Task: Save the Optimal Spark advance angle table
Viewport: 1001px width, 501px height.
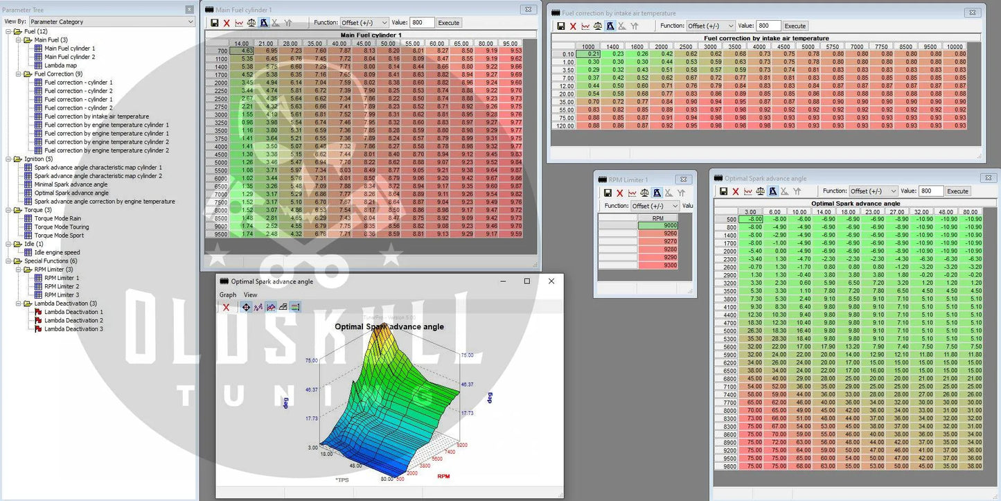Action: (x=724, y=191)
